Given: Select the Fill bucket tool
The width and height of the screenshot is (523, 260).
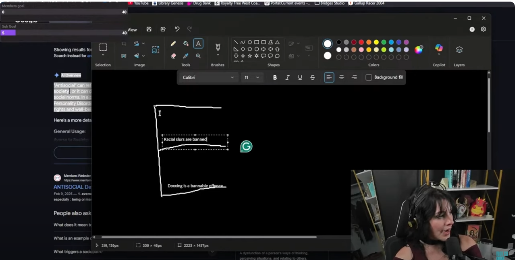Looking at the screenshot, I should (x=186, y=43).
